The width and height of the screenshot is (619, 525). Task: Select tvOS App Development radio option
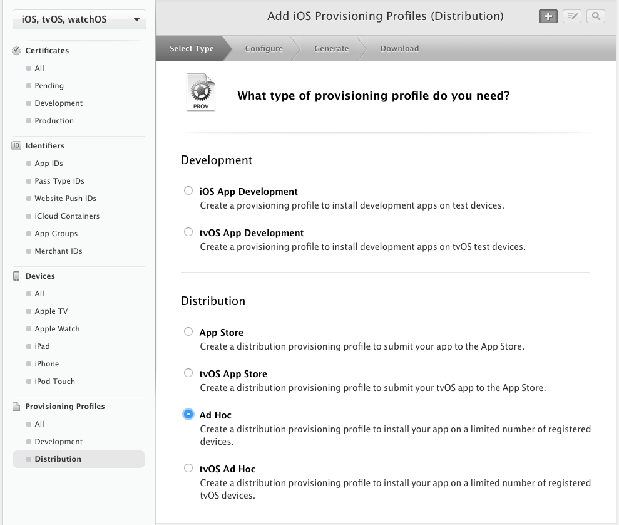(188, 232)
